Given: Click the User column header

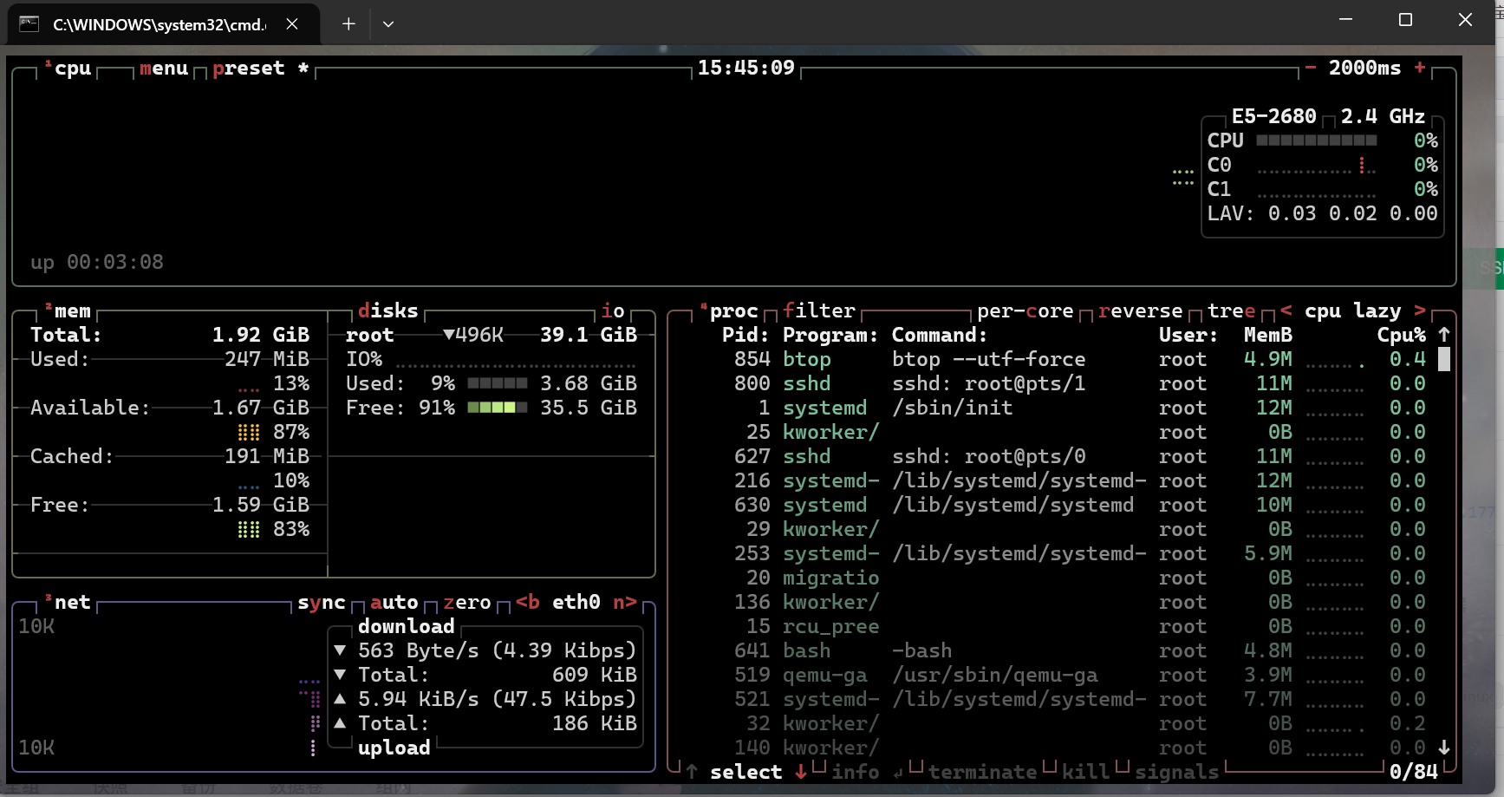Looking at the screenshot, I should 1189,335.
